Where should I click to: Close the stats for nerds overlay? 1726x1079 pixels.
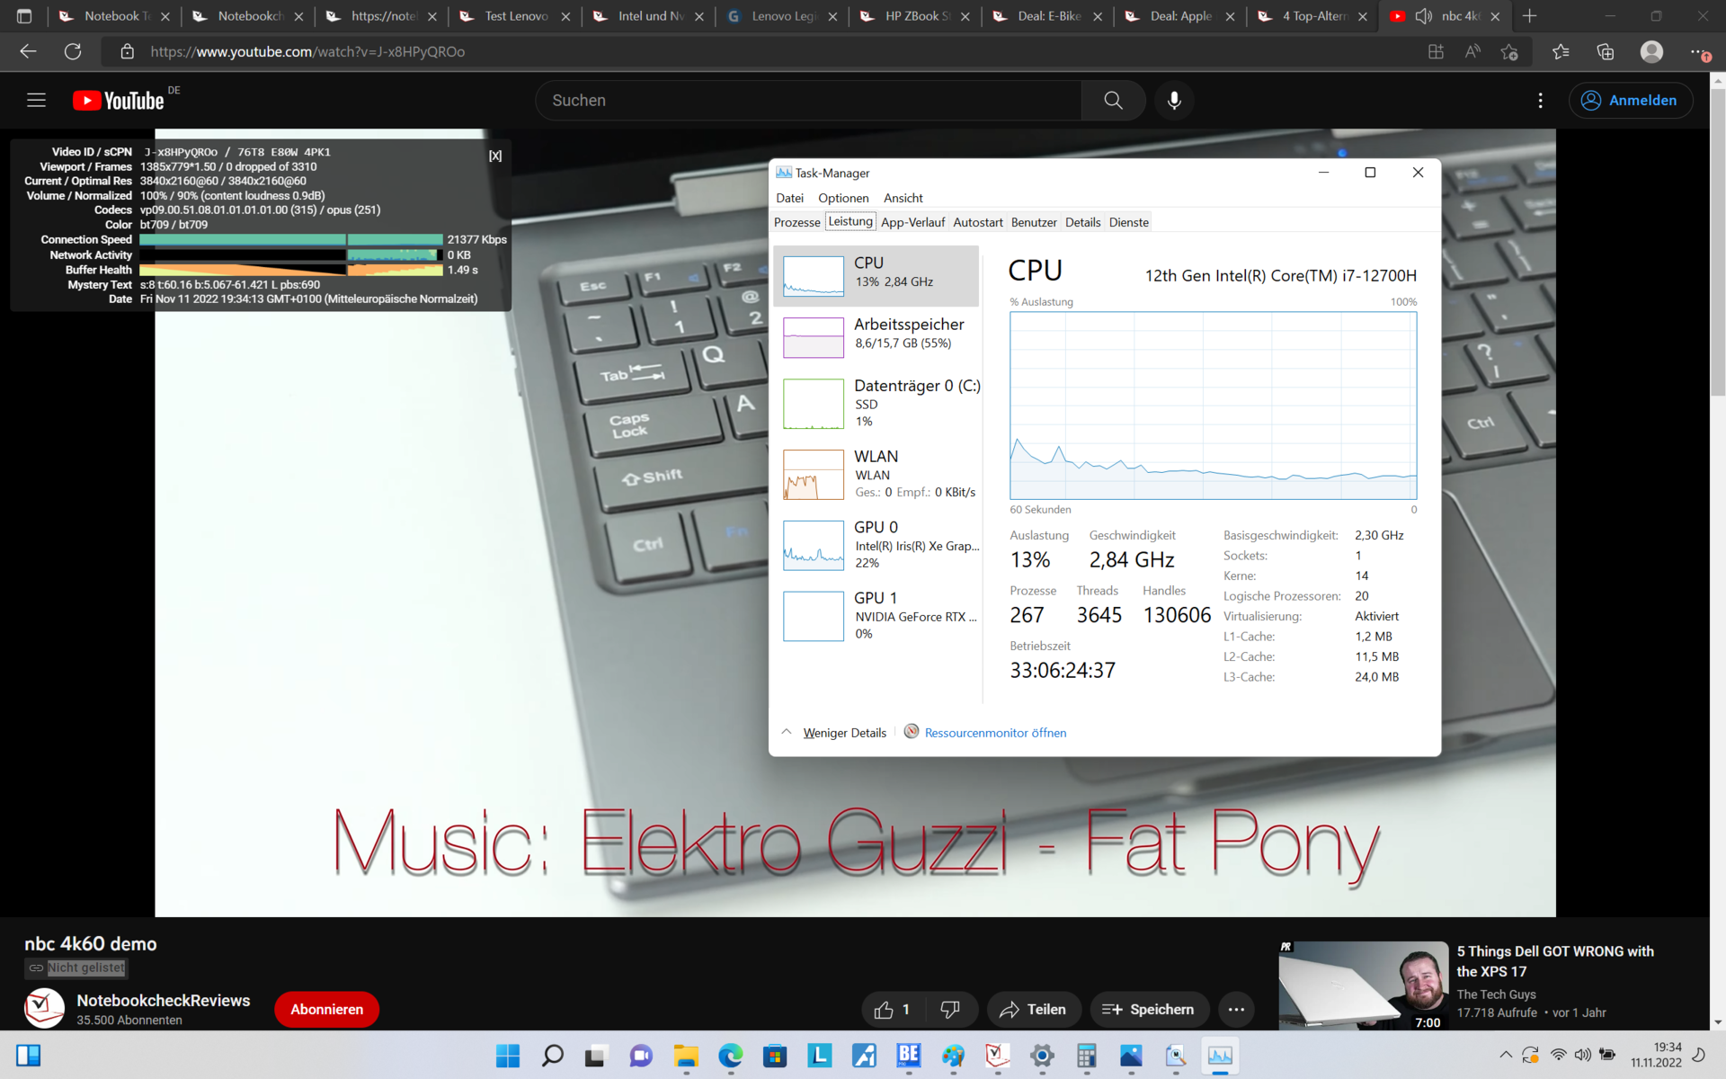coord(495,156)
